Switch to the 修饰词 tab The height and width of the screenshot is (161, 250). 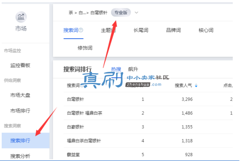click(x=85, y=48)
